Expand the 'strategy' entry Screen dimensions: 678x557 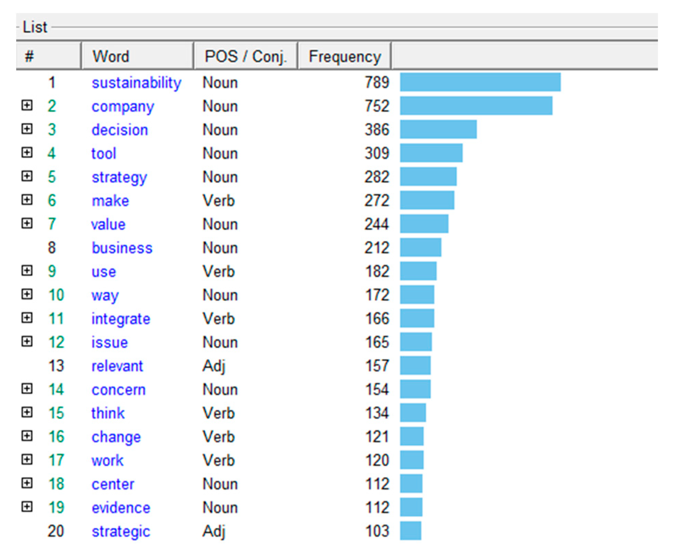(27, 176)
